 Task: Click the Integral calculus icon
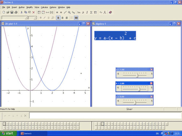[87, 12]
